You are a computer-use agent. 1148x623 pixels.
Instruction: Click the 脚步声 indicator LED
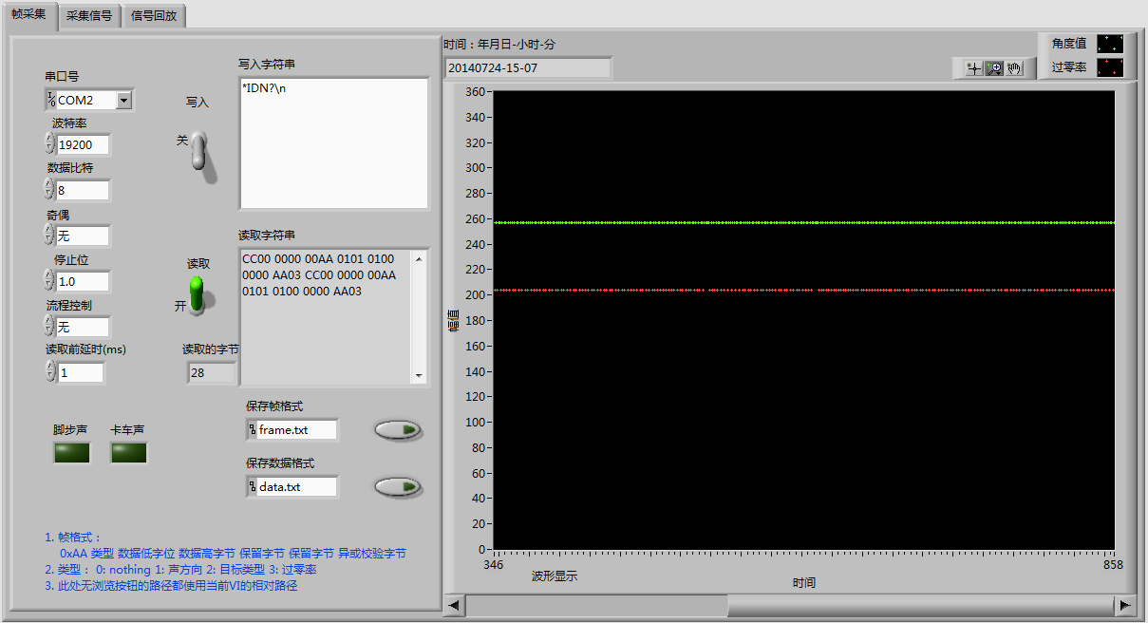click(x=72, y=453)
